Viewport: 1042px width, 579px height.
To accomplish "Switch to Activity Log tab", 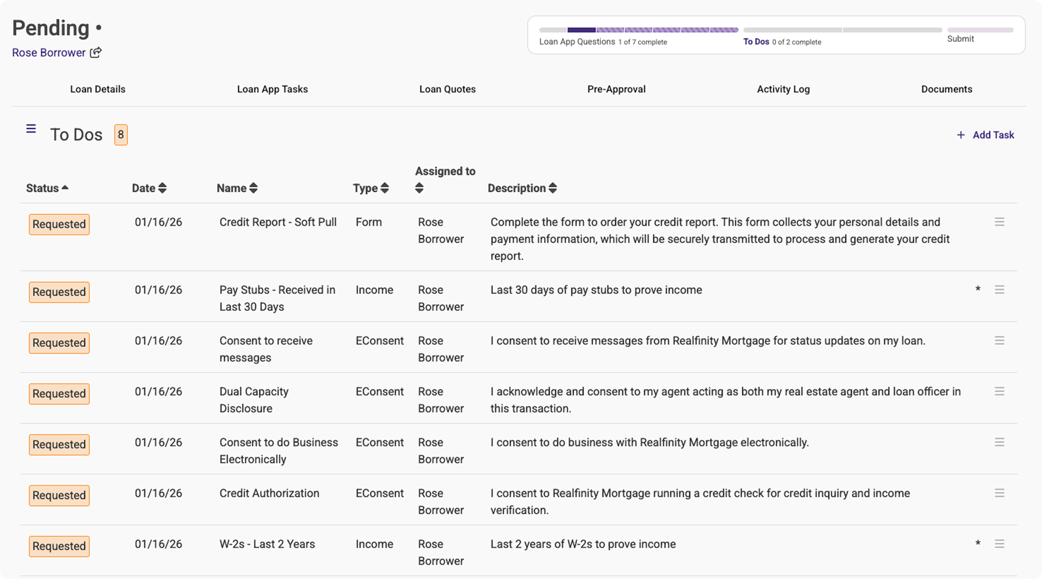I will pyautogui.click(x=783, y=89).
